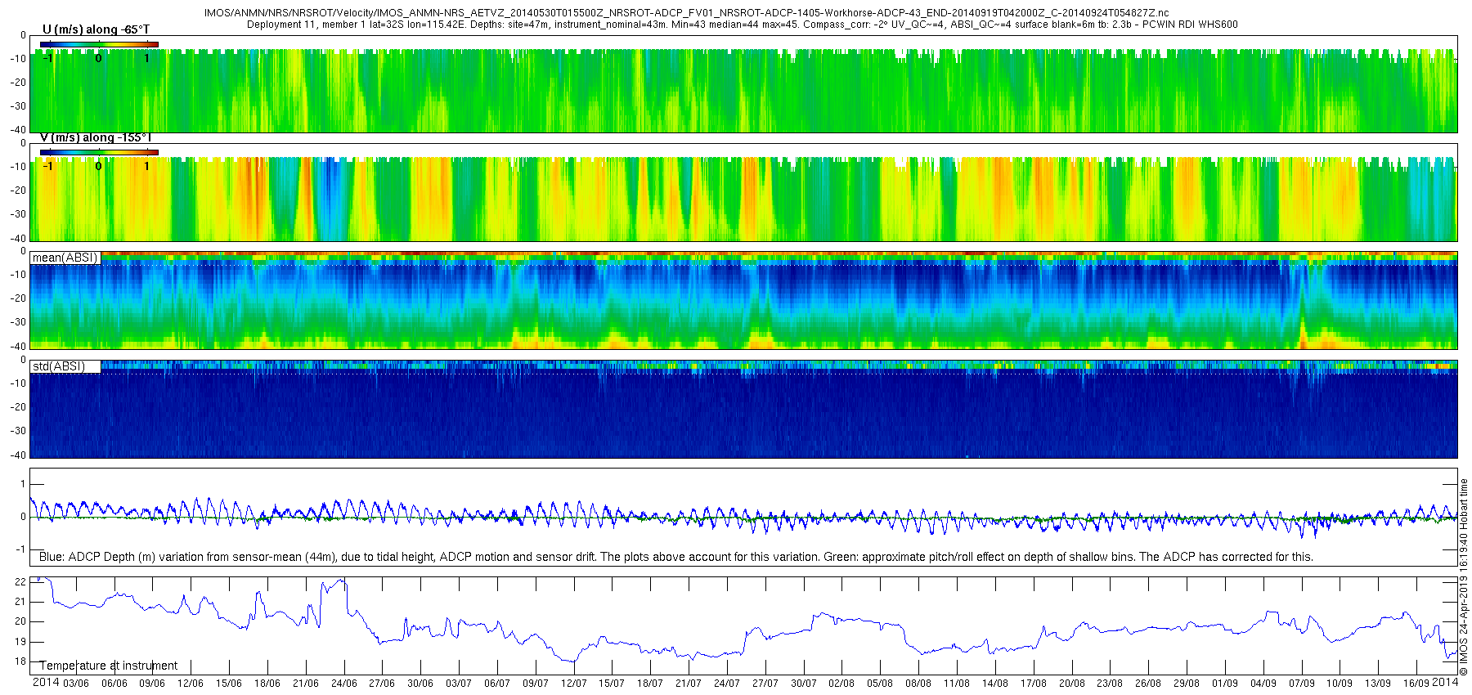This screenshot has height=695, width=1472.
Task: Click the '24/06' date tick label
Action: click(343, 684)
